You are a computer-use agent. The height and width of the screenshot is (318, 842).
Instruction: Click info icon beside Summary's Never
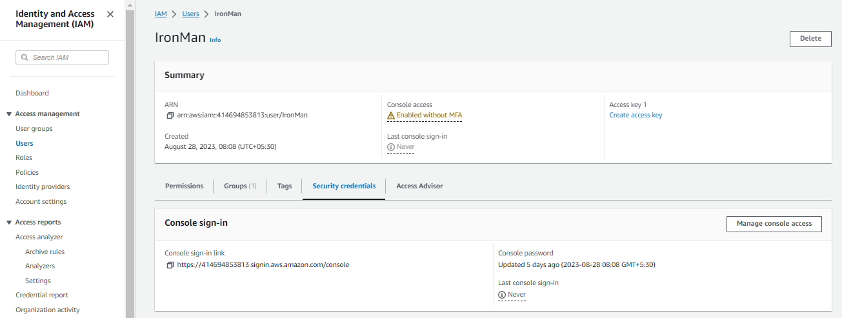391,147
